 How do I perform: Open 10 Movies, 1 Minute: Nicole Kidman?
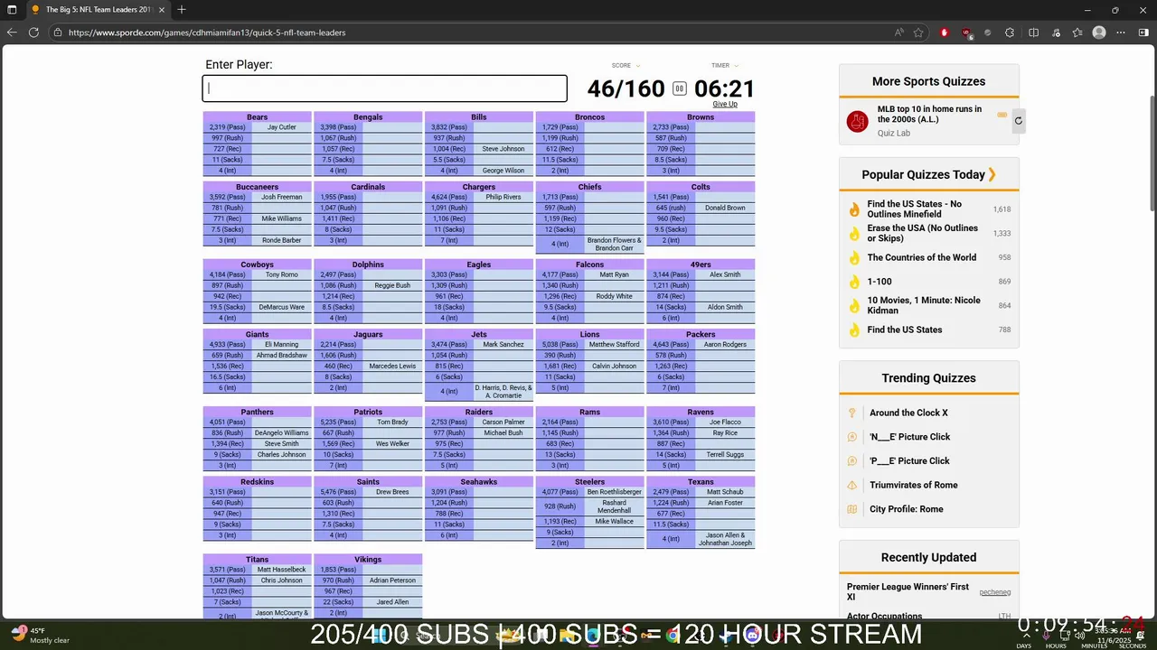click(924, 305)
